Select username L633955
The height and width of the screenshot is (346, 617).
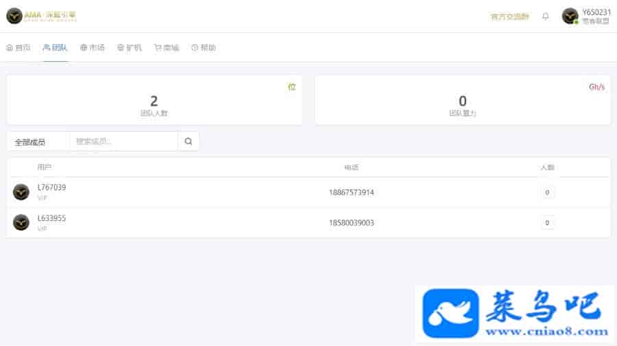pos(51,218)
